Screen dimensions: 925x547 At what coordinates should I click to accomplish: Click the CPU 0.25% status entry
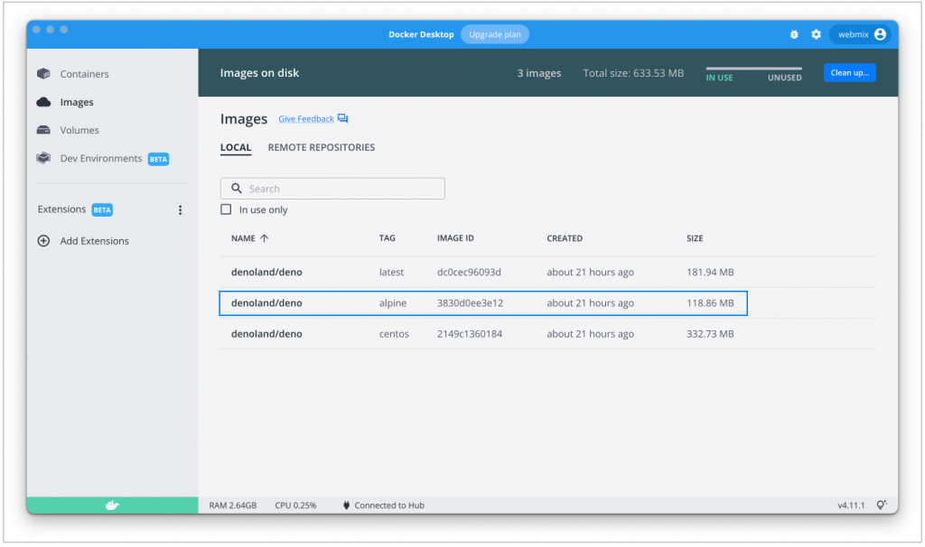click(295, 505)
